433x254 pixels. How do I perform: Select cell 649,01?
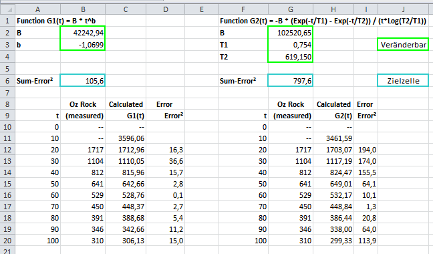point(333,184)
